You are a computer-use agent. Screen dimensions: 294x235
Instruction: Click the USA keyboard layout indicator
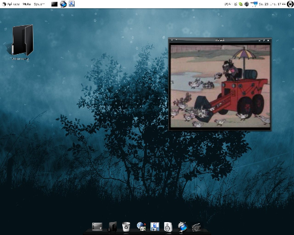[x=227, y=4]
